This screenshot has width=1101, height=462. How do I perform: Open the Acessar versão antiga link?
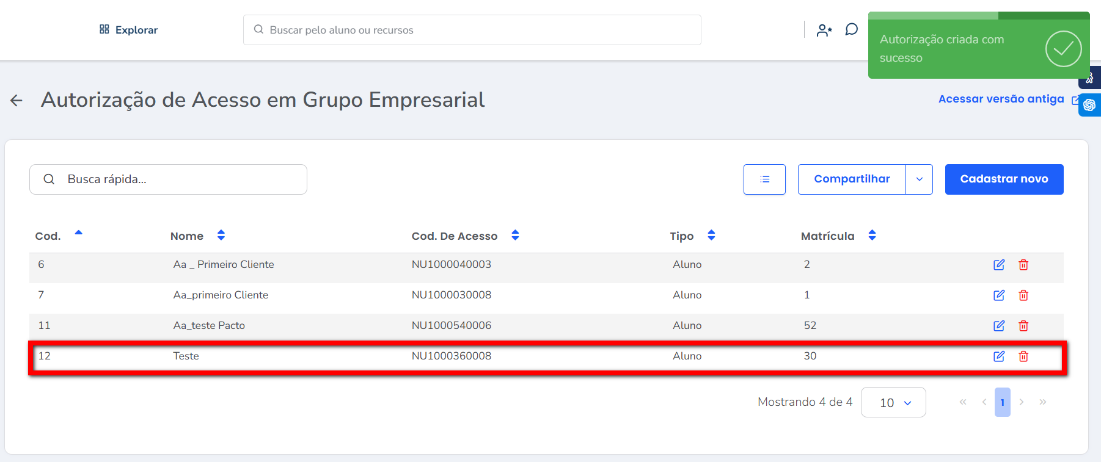(1001, 99)
